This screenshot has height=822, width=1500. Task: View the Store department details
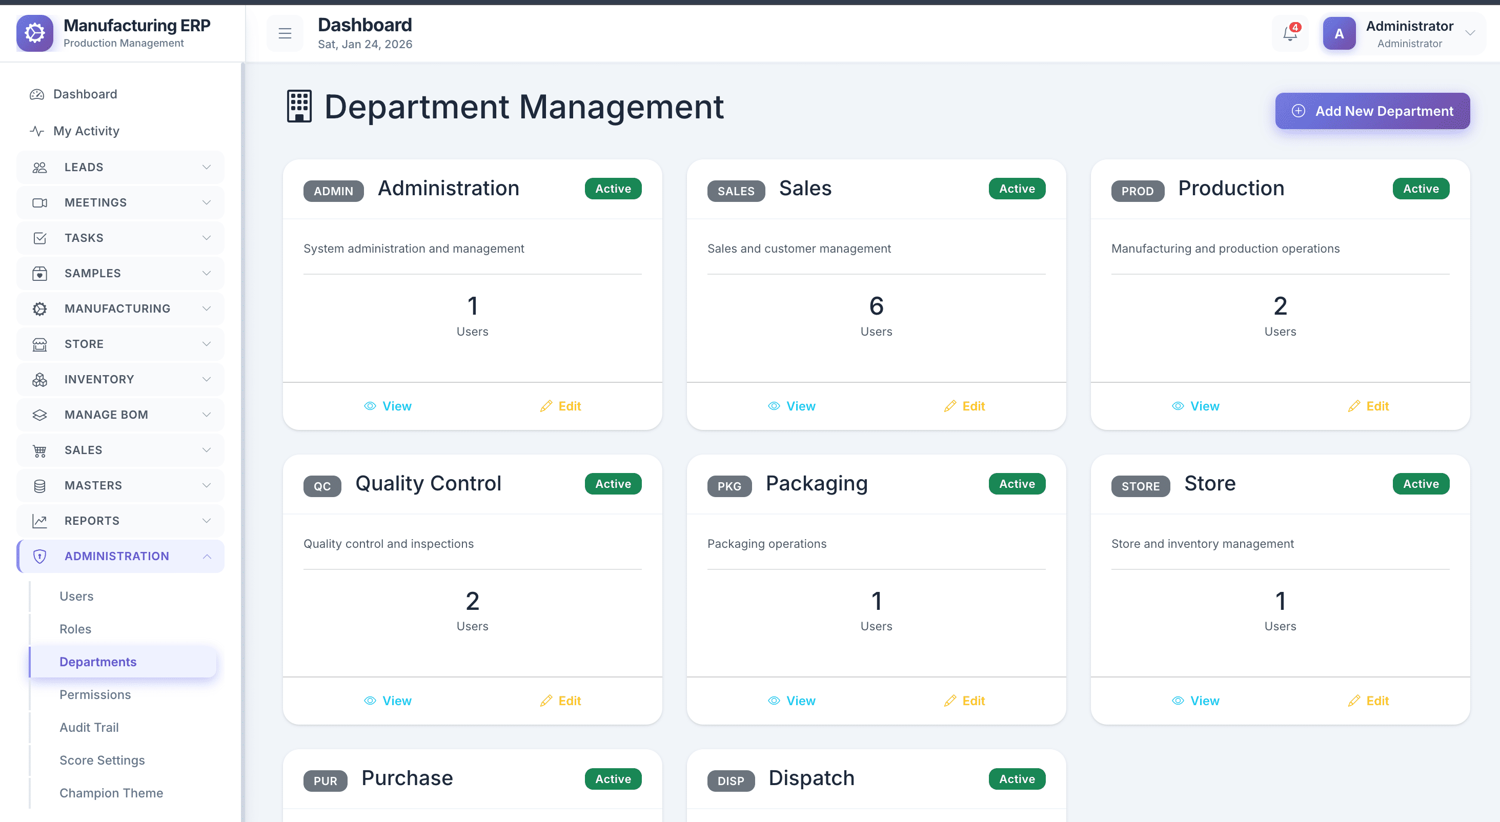(x=1195, y=701)
